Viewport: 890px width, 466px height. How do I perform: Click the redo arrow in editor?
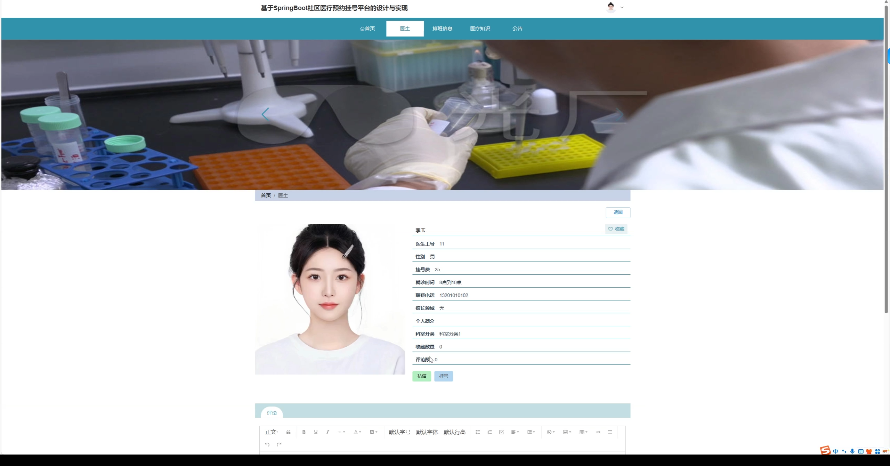point(279,444)
